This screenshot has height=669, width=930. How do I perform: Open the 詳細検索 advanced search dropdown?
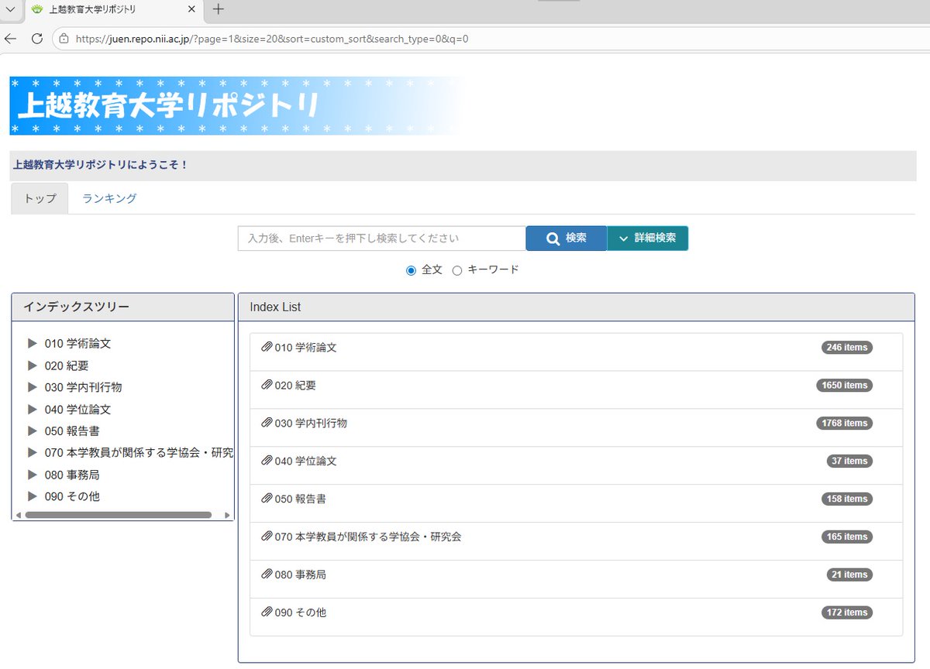(x=647, y=238)
